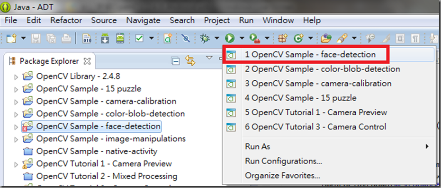
Task: Open the Search menu
Action: point(182,20)
